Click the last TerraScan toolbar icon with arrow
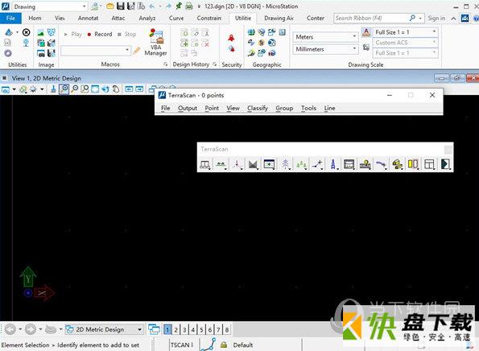 click(x=445, y=164)
